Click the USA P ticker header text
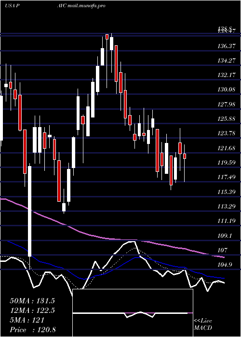Screen dimensions: 241x337 pos(13,6)
